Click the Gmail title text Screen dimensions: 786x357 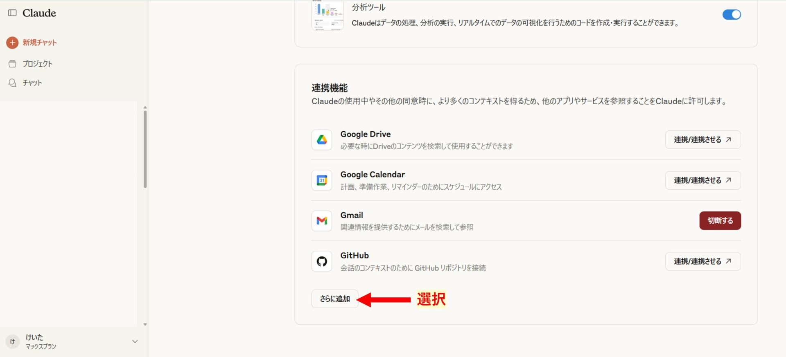(352, 215)
